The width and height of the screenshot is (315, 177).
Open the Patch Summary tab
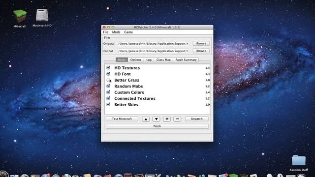[186, 60]
